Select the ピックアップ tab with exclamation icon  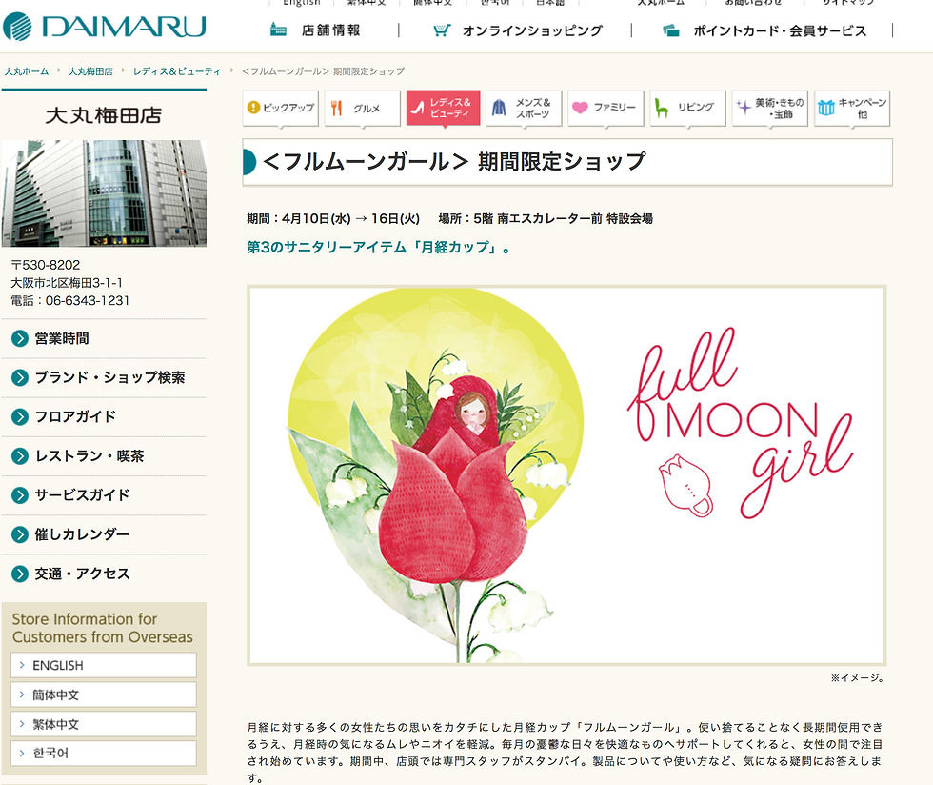280,108
